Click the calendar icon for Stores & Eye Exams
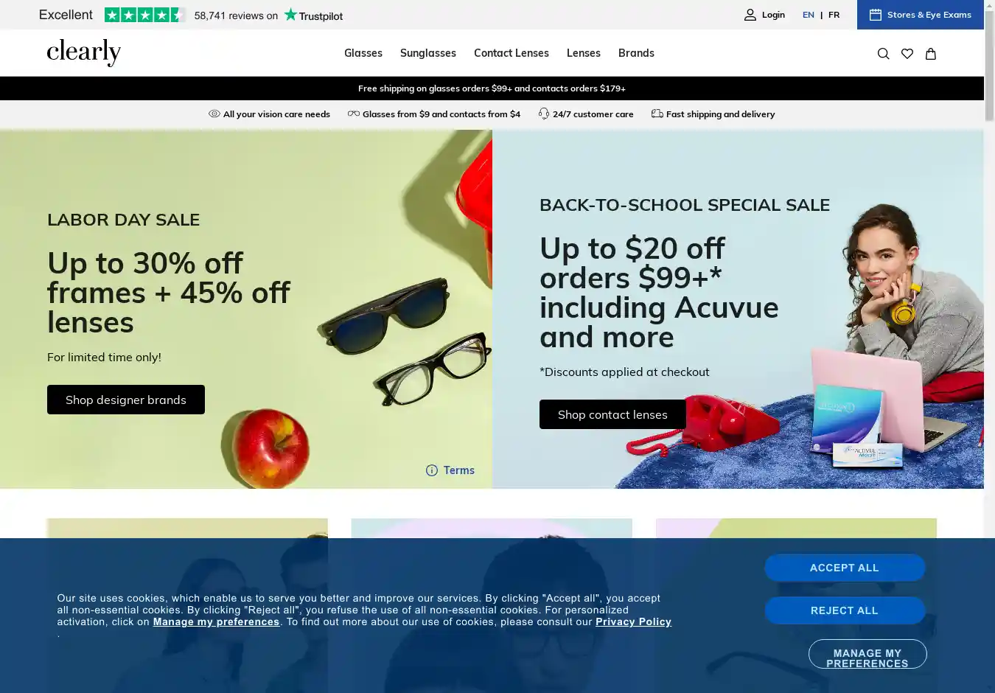995x693 pixels. pyautogui.click(x=876, y=15)
